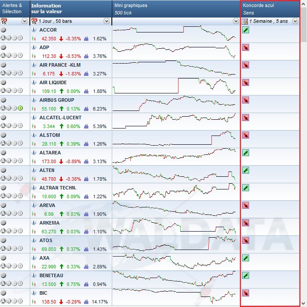The image size is (307, 307).
Task: Click the vertical scrollbar up arrow
Action: (303, 4)
